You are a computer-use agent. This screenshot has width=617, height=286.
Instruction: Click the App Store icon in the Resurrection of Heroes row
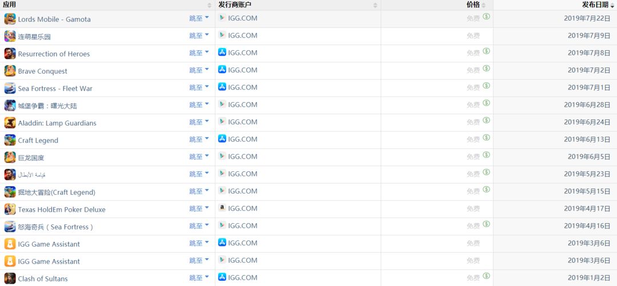pyautogui.click(x=222, y=53)
